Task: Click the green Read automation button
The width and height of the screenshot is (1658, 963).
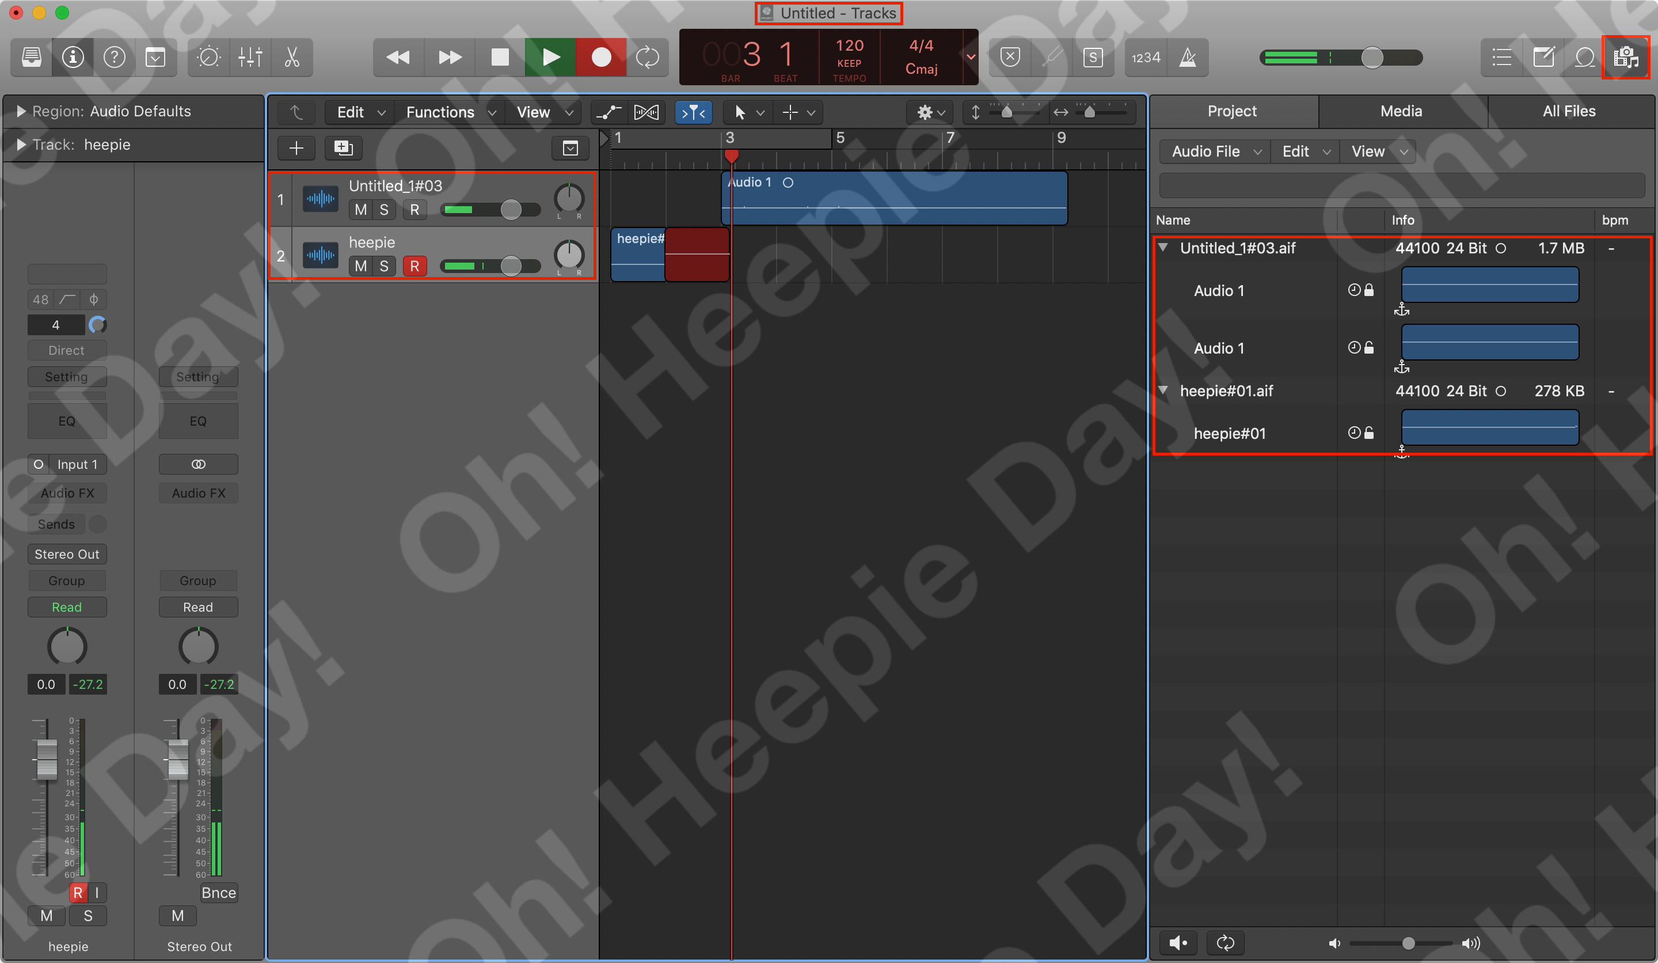Action: [x=67, y=607]
